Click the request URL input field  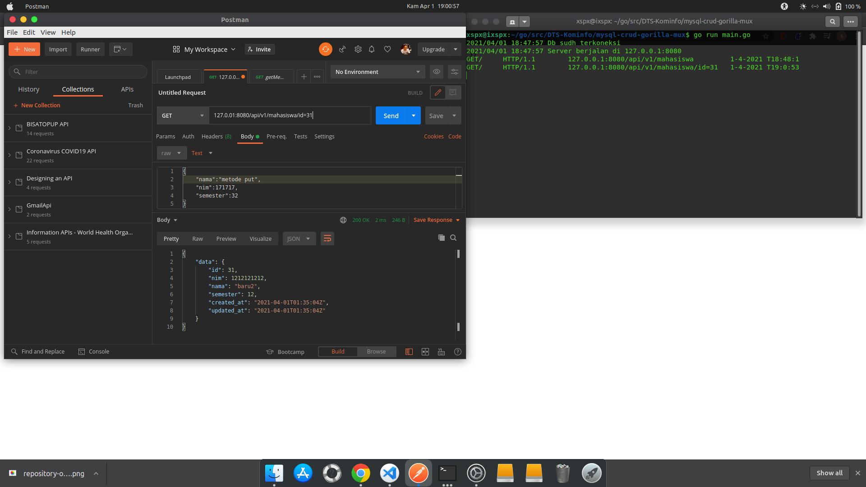click(290, 115)
